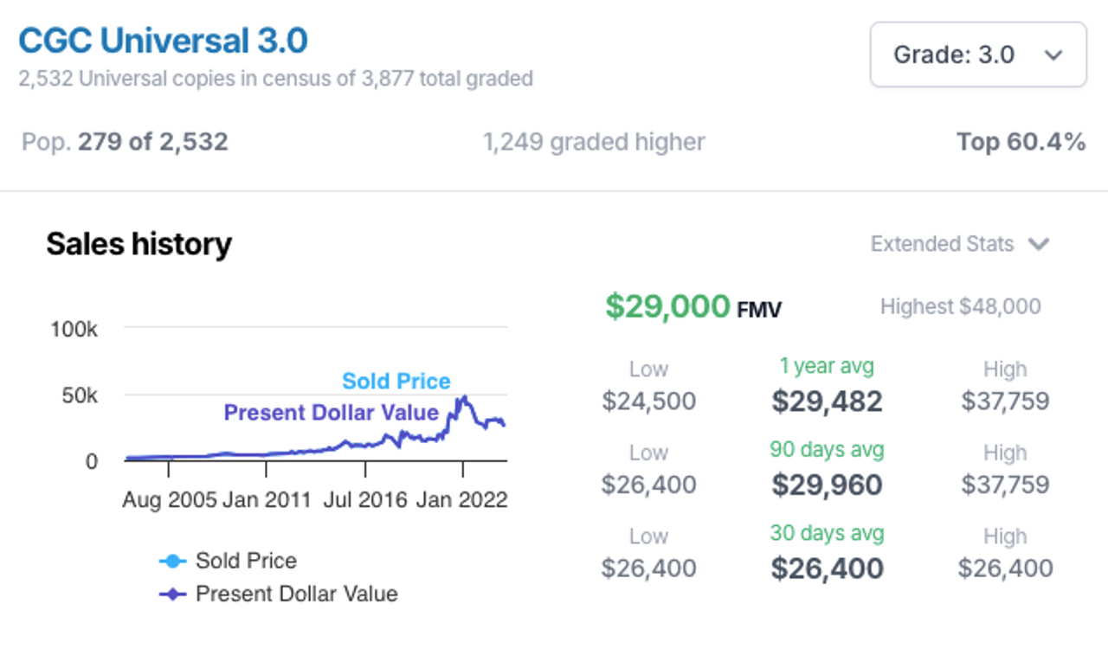Click the 1 year avg label

coord(827,366)
